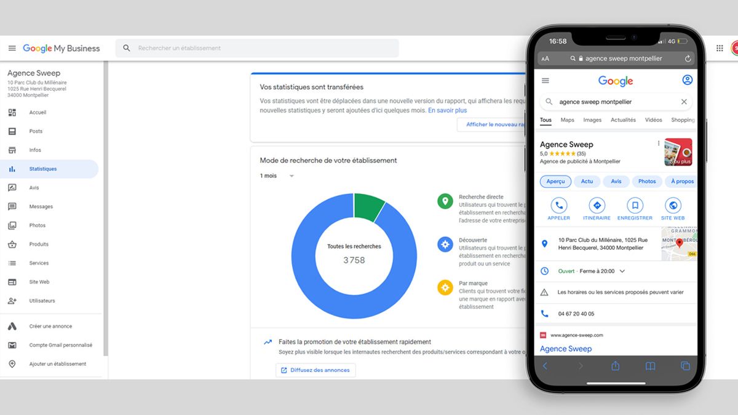738x415 pixels.
Task: Open the map thumbnail on the phone
Action: tap(679, 243)
